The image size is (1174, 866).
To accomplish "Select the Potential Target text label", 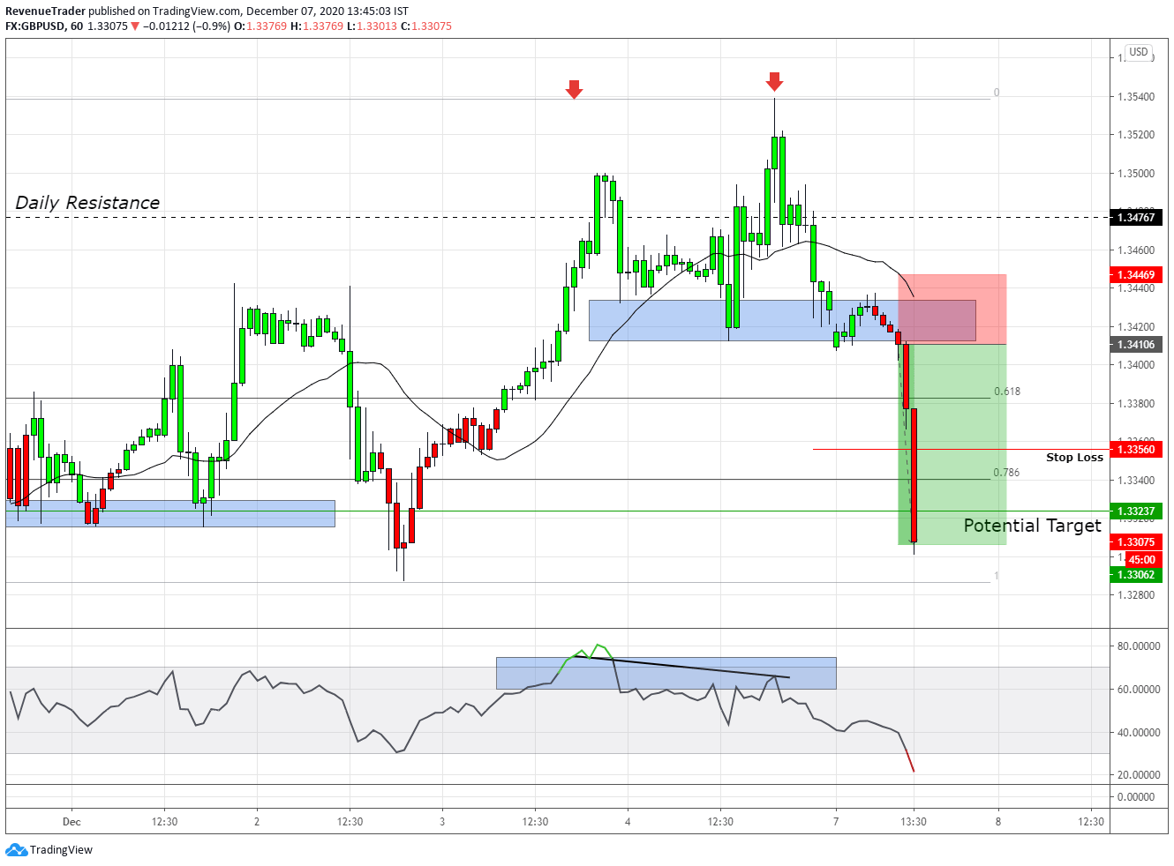I will click(1032, 526).
